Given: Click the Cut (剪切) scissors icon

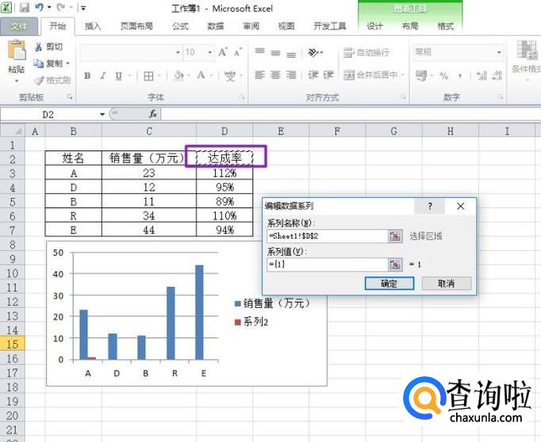Looking at the screenshot, I should [x=38, y=47].
